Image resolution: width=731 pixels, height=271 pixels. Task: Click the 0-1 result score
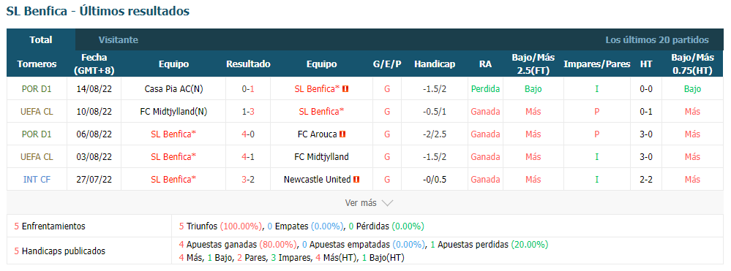[x=248, y=88]
